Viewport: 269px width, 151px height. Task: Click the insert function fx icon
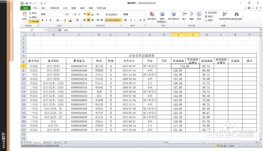pyautogui.click(x=59, y=30)
